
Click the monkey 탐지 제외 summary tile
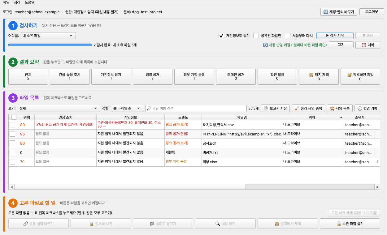319,77
